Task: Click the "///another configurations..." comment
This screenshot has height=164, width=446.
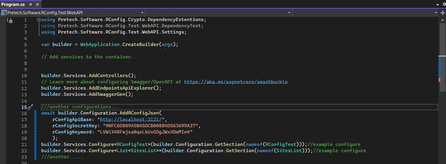Action: tap(80, 107)
